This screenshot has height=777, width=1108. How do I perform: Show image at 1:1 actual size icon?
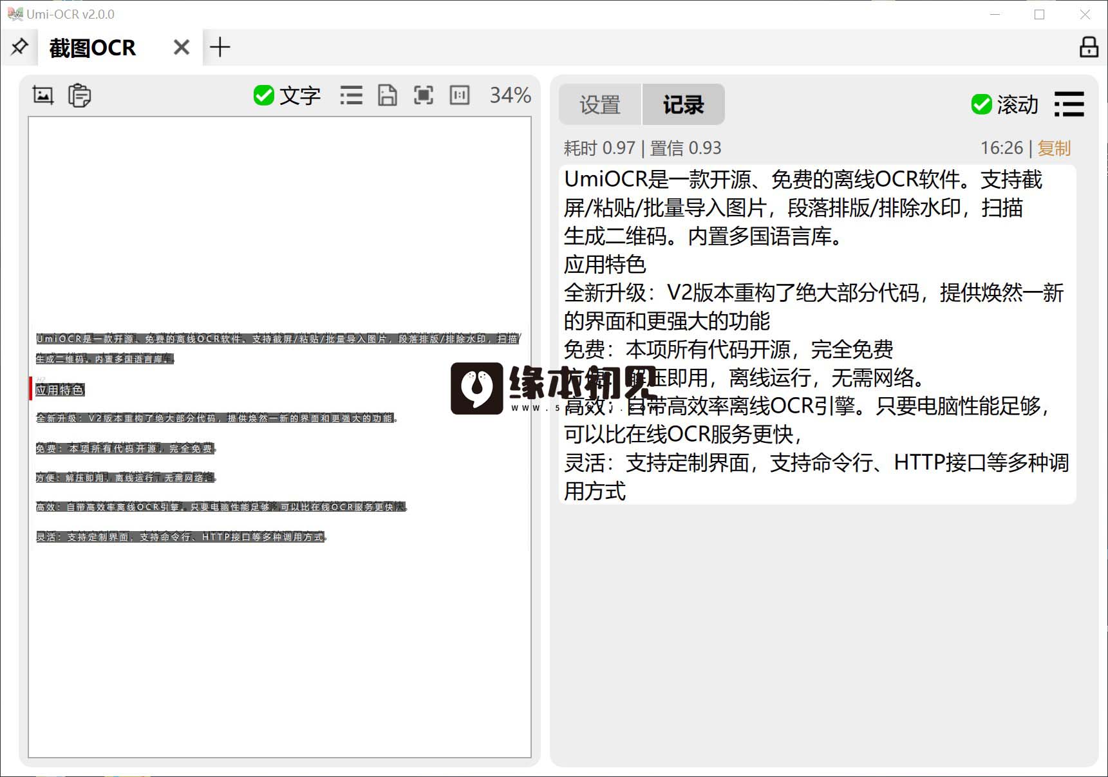pos(459,95)
